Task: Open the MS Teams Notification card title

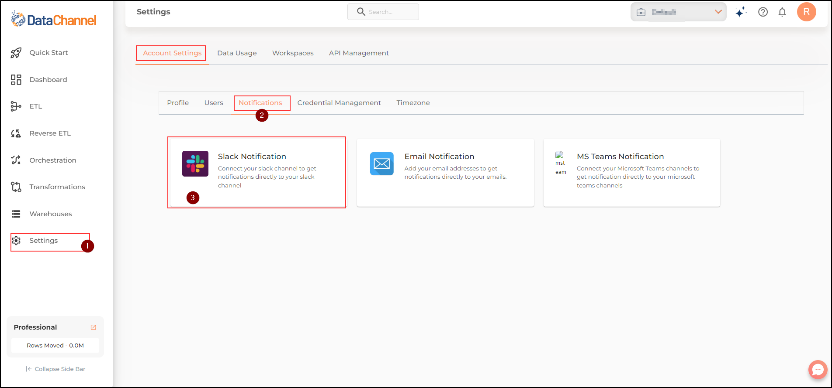Action: click(x=620, y=157)
